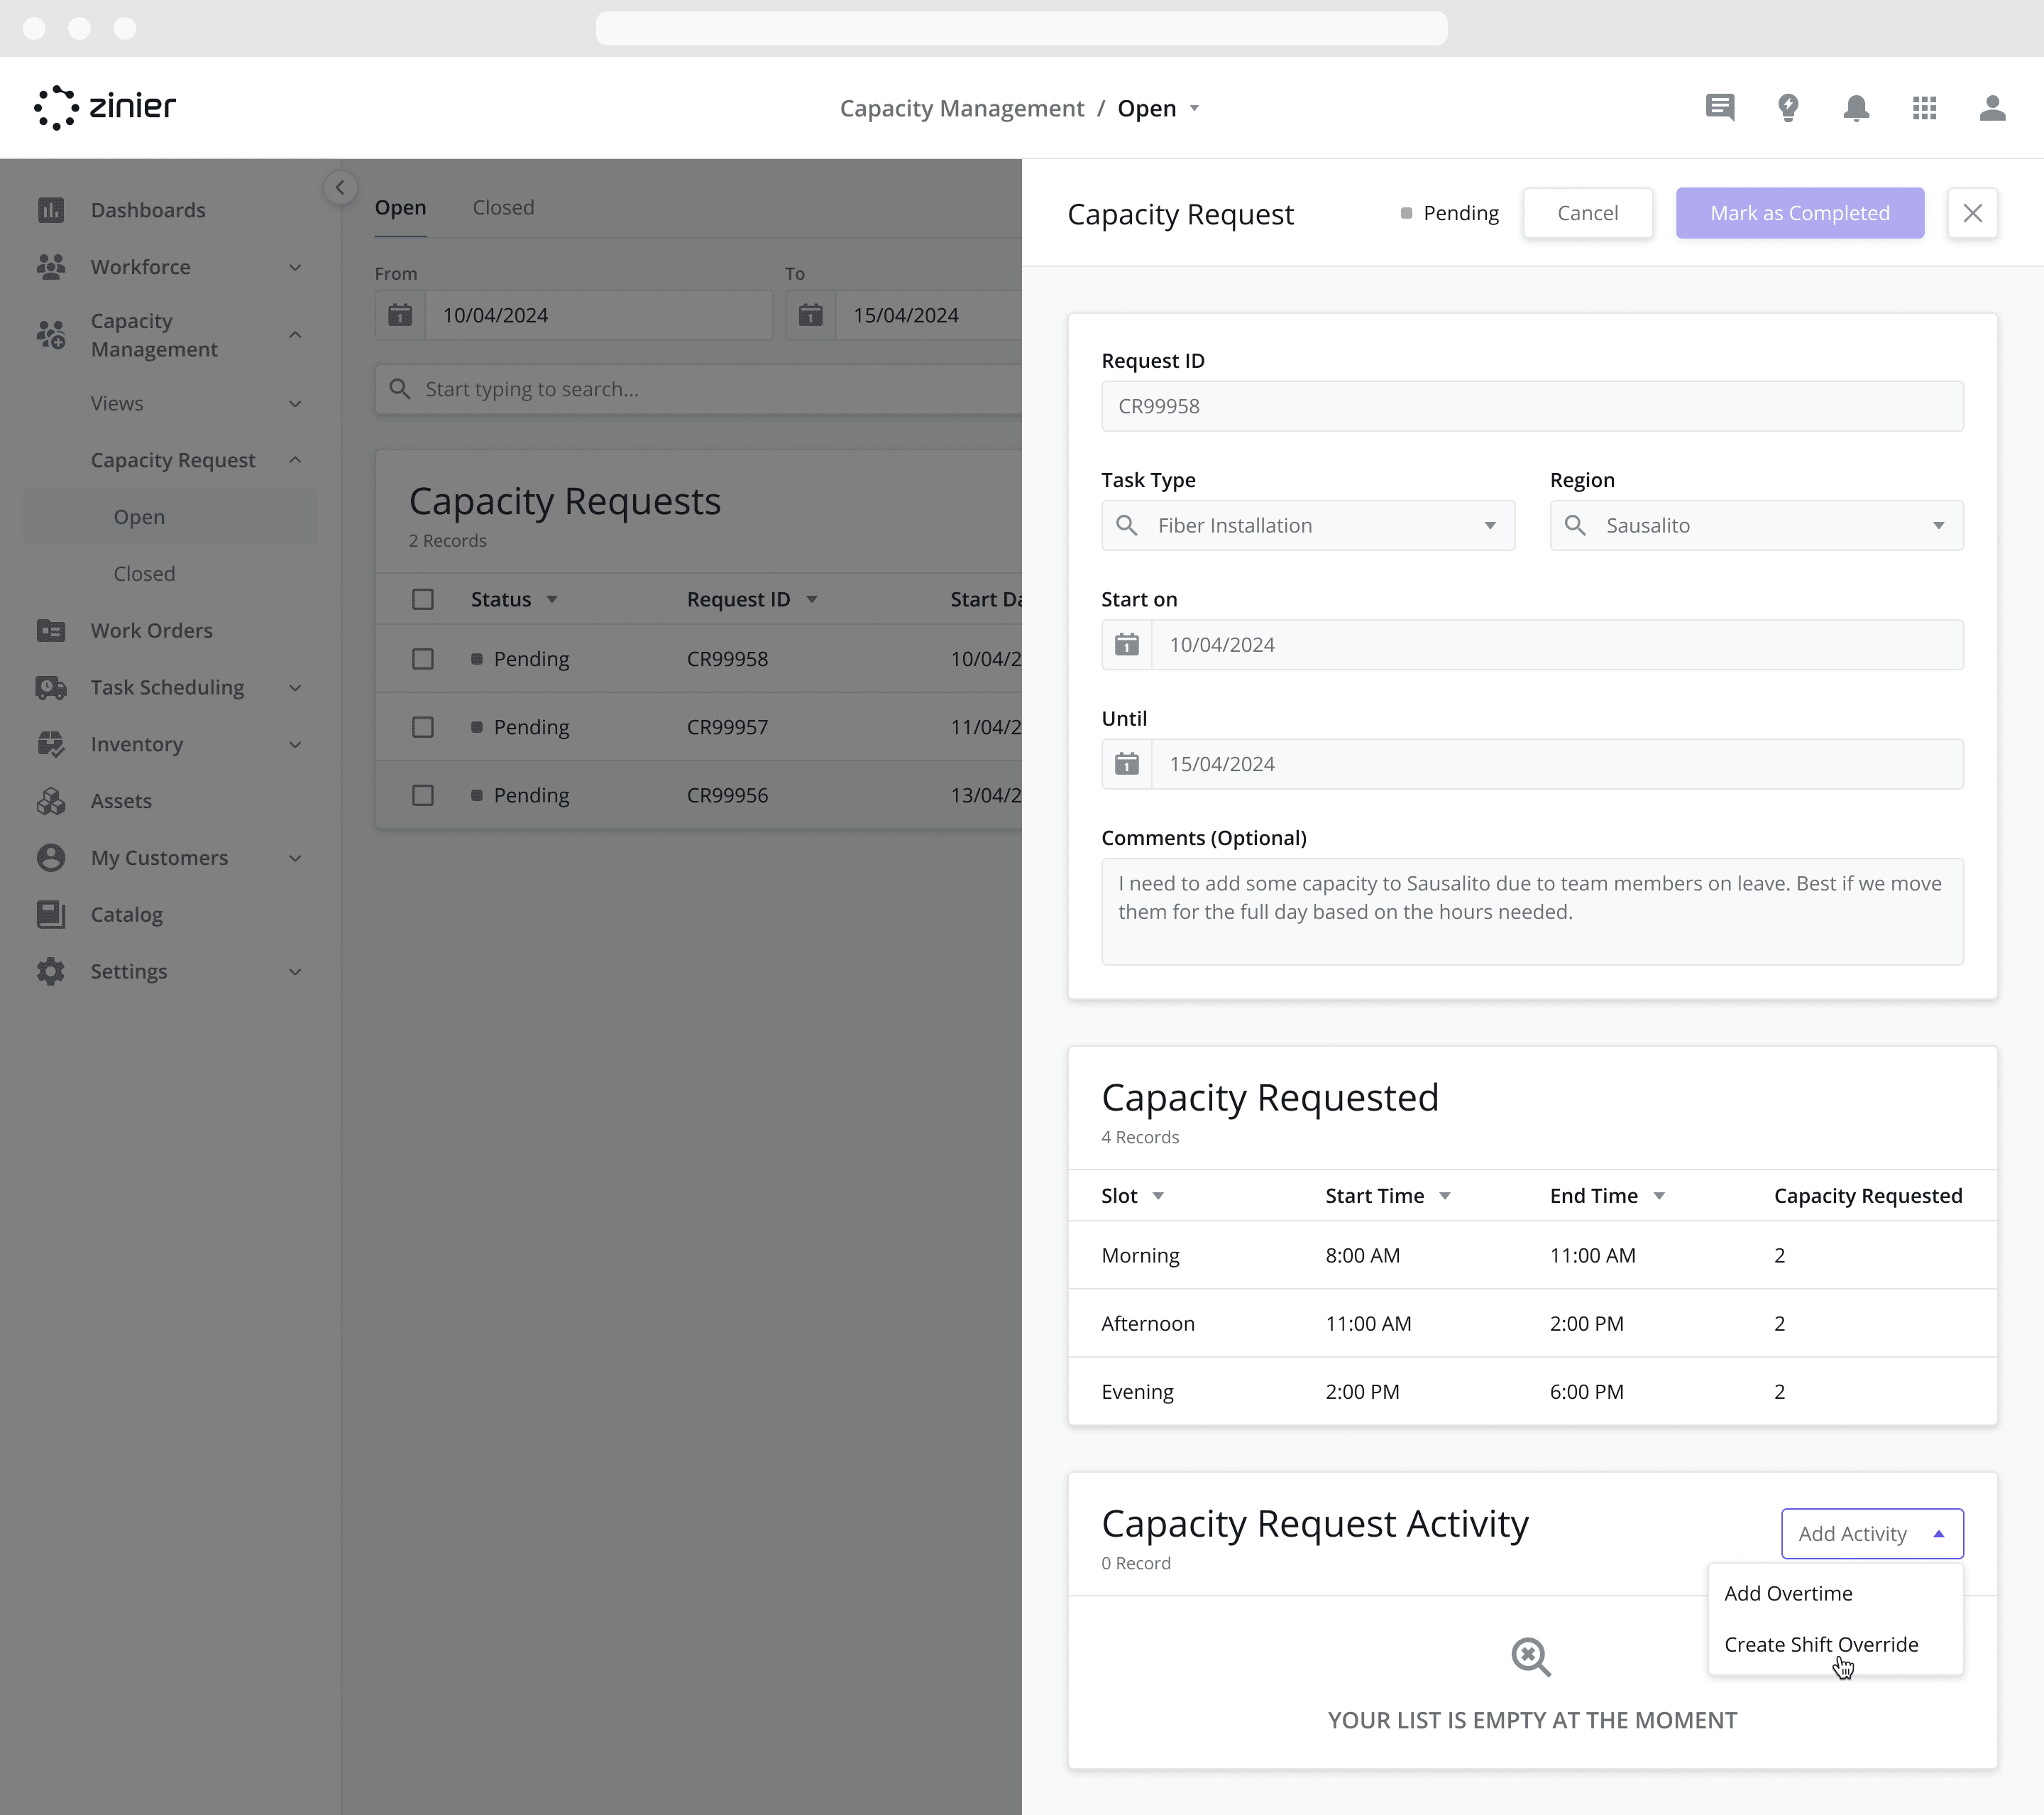
Task: Click the Assets icon in sidebar
Action: 51,801
